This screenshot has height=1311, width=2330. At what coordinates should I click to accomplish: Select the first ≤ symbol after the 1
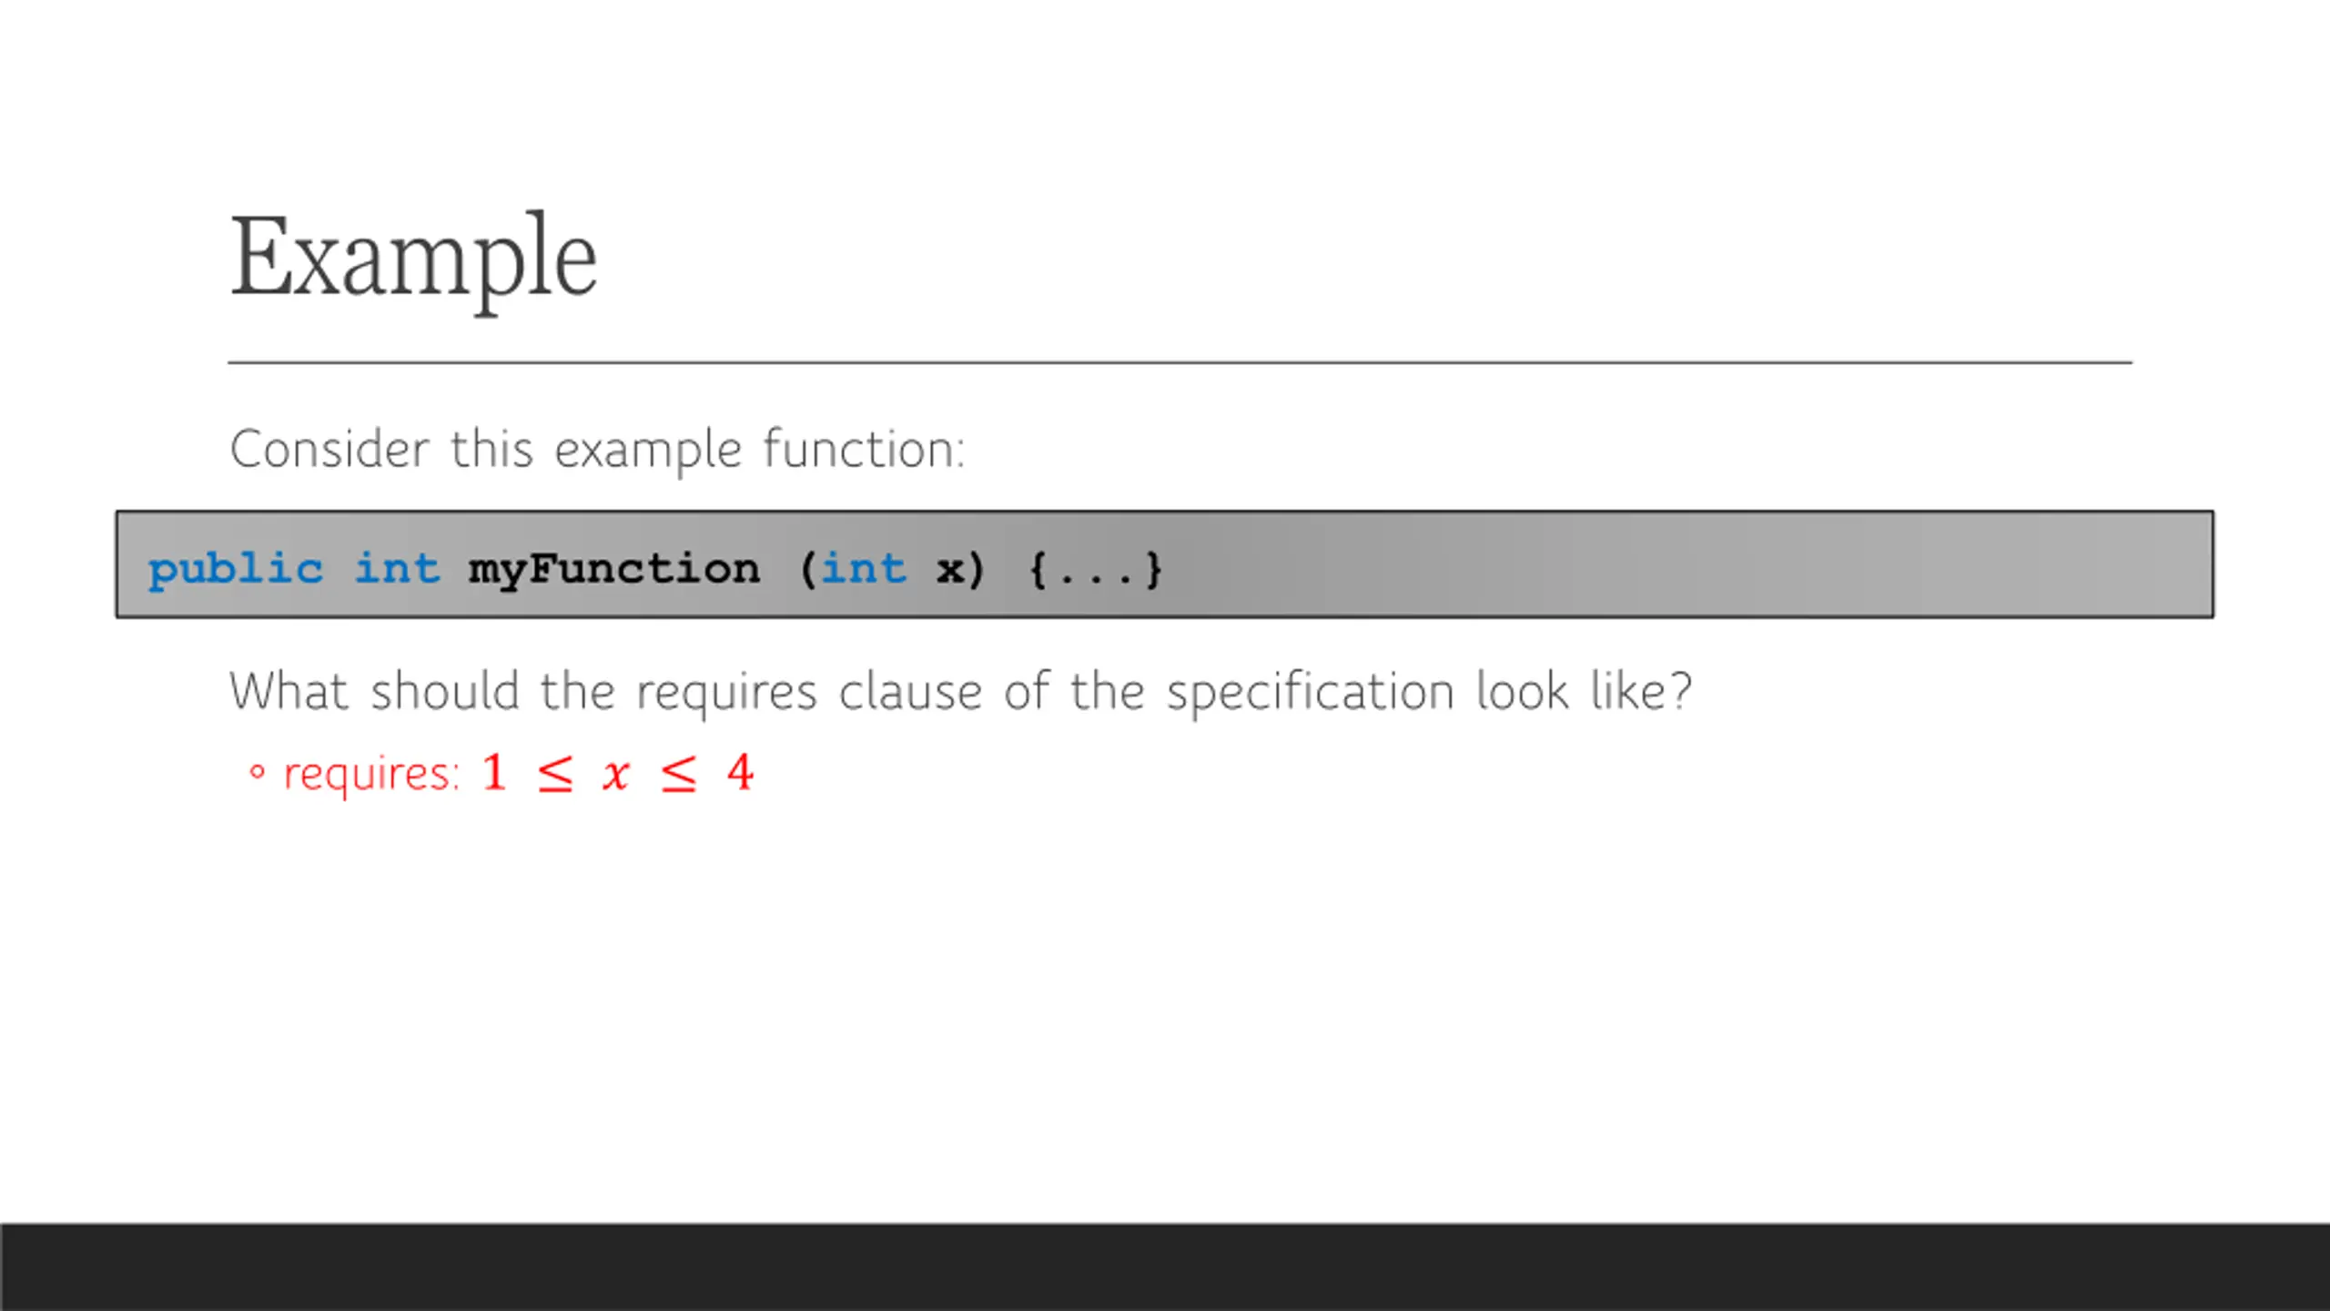pyautogui.click(x=555, y=774)
